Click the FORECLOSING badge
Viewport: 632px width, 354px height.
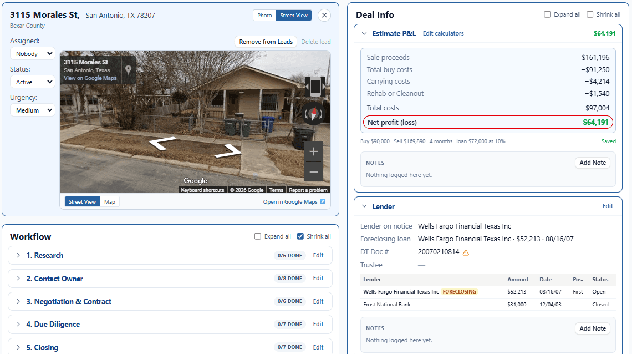coord(460,291)
